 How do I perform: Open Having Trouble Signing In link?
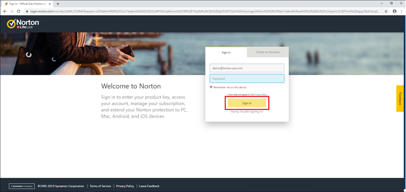click(x=247, y=111)
